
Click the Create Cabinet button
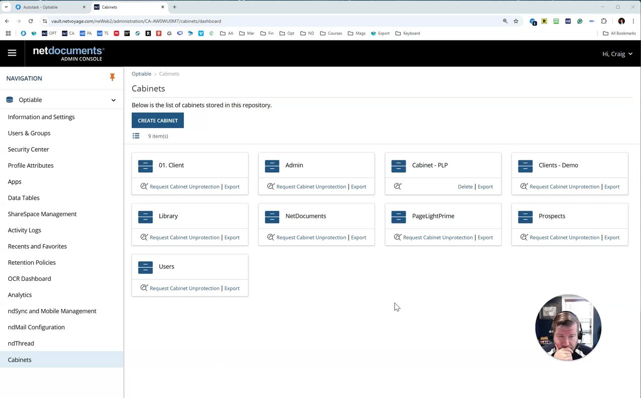(x=158, y=120)
